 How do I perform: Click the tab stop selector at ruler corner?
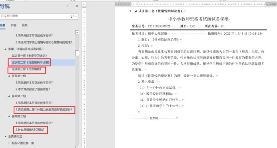pyautogui.click(x=84, y=4)
